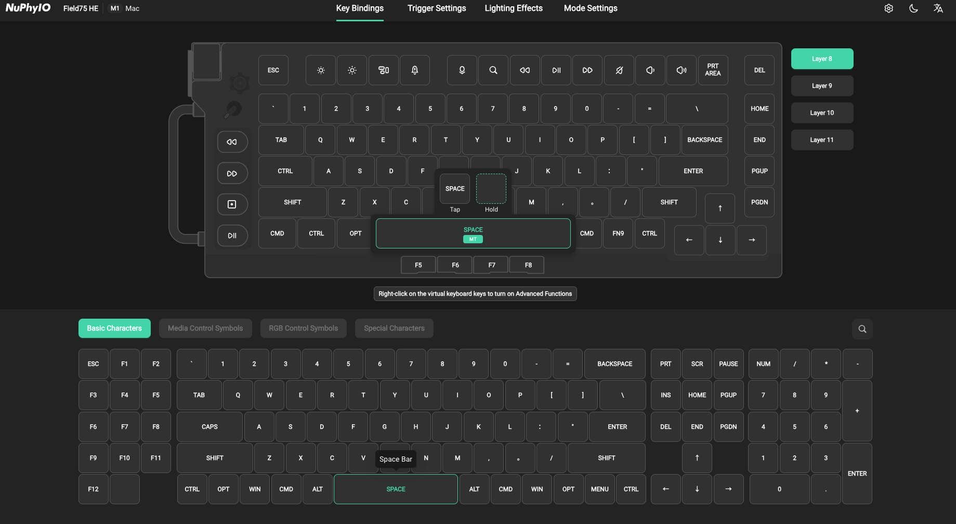The image size is (956, 524).
Task: Click the empty Hold assignment slot
Action: tap(491, 188)
